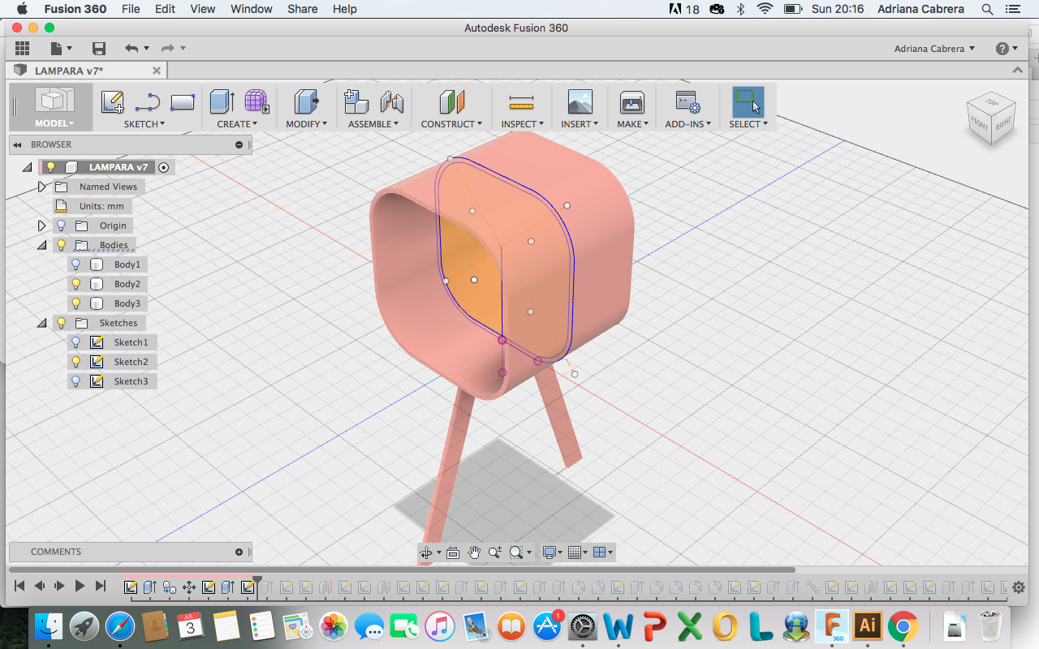
Task: Open Adobe Illustrator in the Dock
Action: 867,625
